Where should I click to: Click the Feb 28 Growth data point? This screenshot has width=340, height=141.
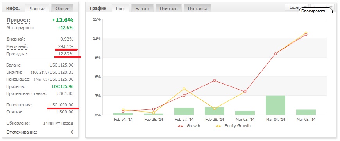pyautogui.click(x=215, y=81)
